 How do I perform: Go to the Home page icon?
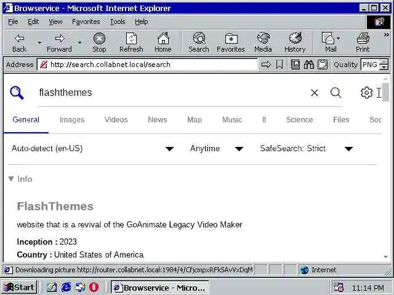[x=163, y=42]
